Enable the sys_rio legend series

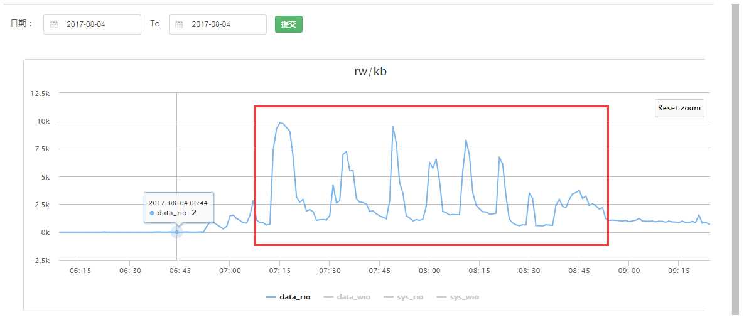[404, 297]
